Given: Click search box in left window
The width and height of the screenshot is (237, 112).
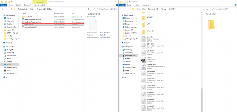Looking at the screenshot, I should coord(104,9).
